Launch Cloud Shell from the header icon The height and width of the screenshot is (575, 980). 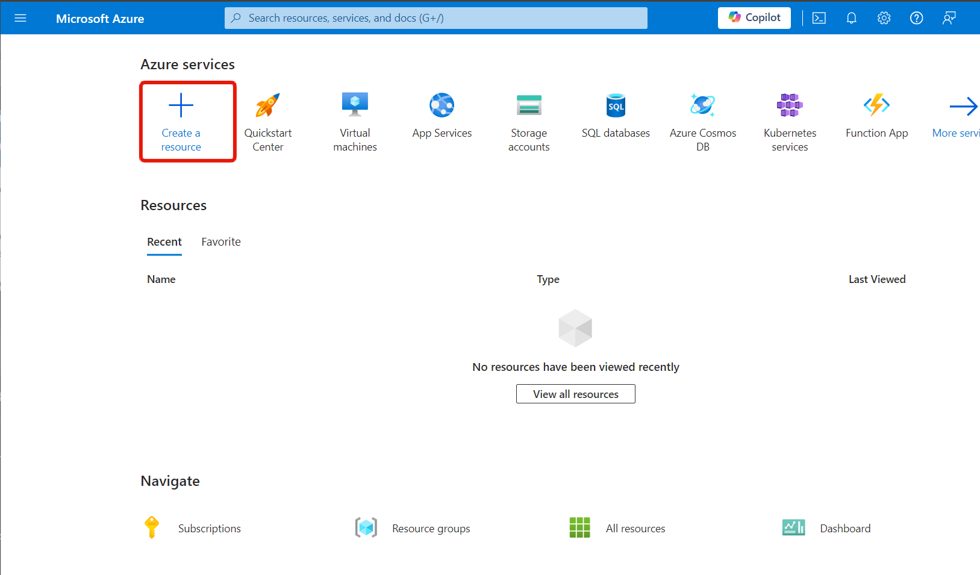point(819,18)
